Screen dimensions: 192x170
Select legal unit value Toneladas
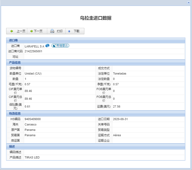coord(120,73)
